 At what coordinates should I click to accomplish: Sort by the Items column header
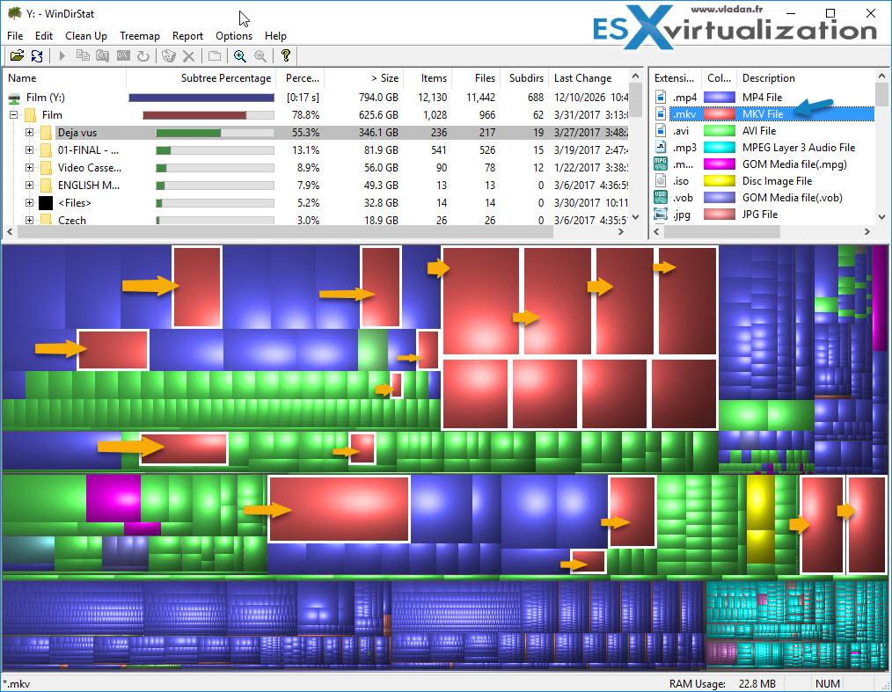click(x=428, y=78)
